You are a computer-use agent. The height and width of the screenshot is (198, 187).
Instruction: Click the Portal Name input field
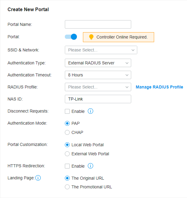point(98,24)
